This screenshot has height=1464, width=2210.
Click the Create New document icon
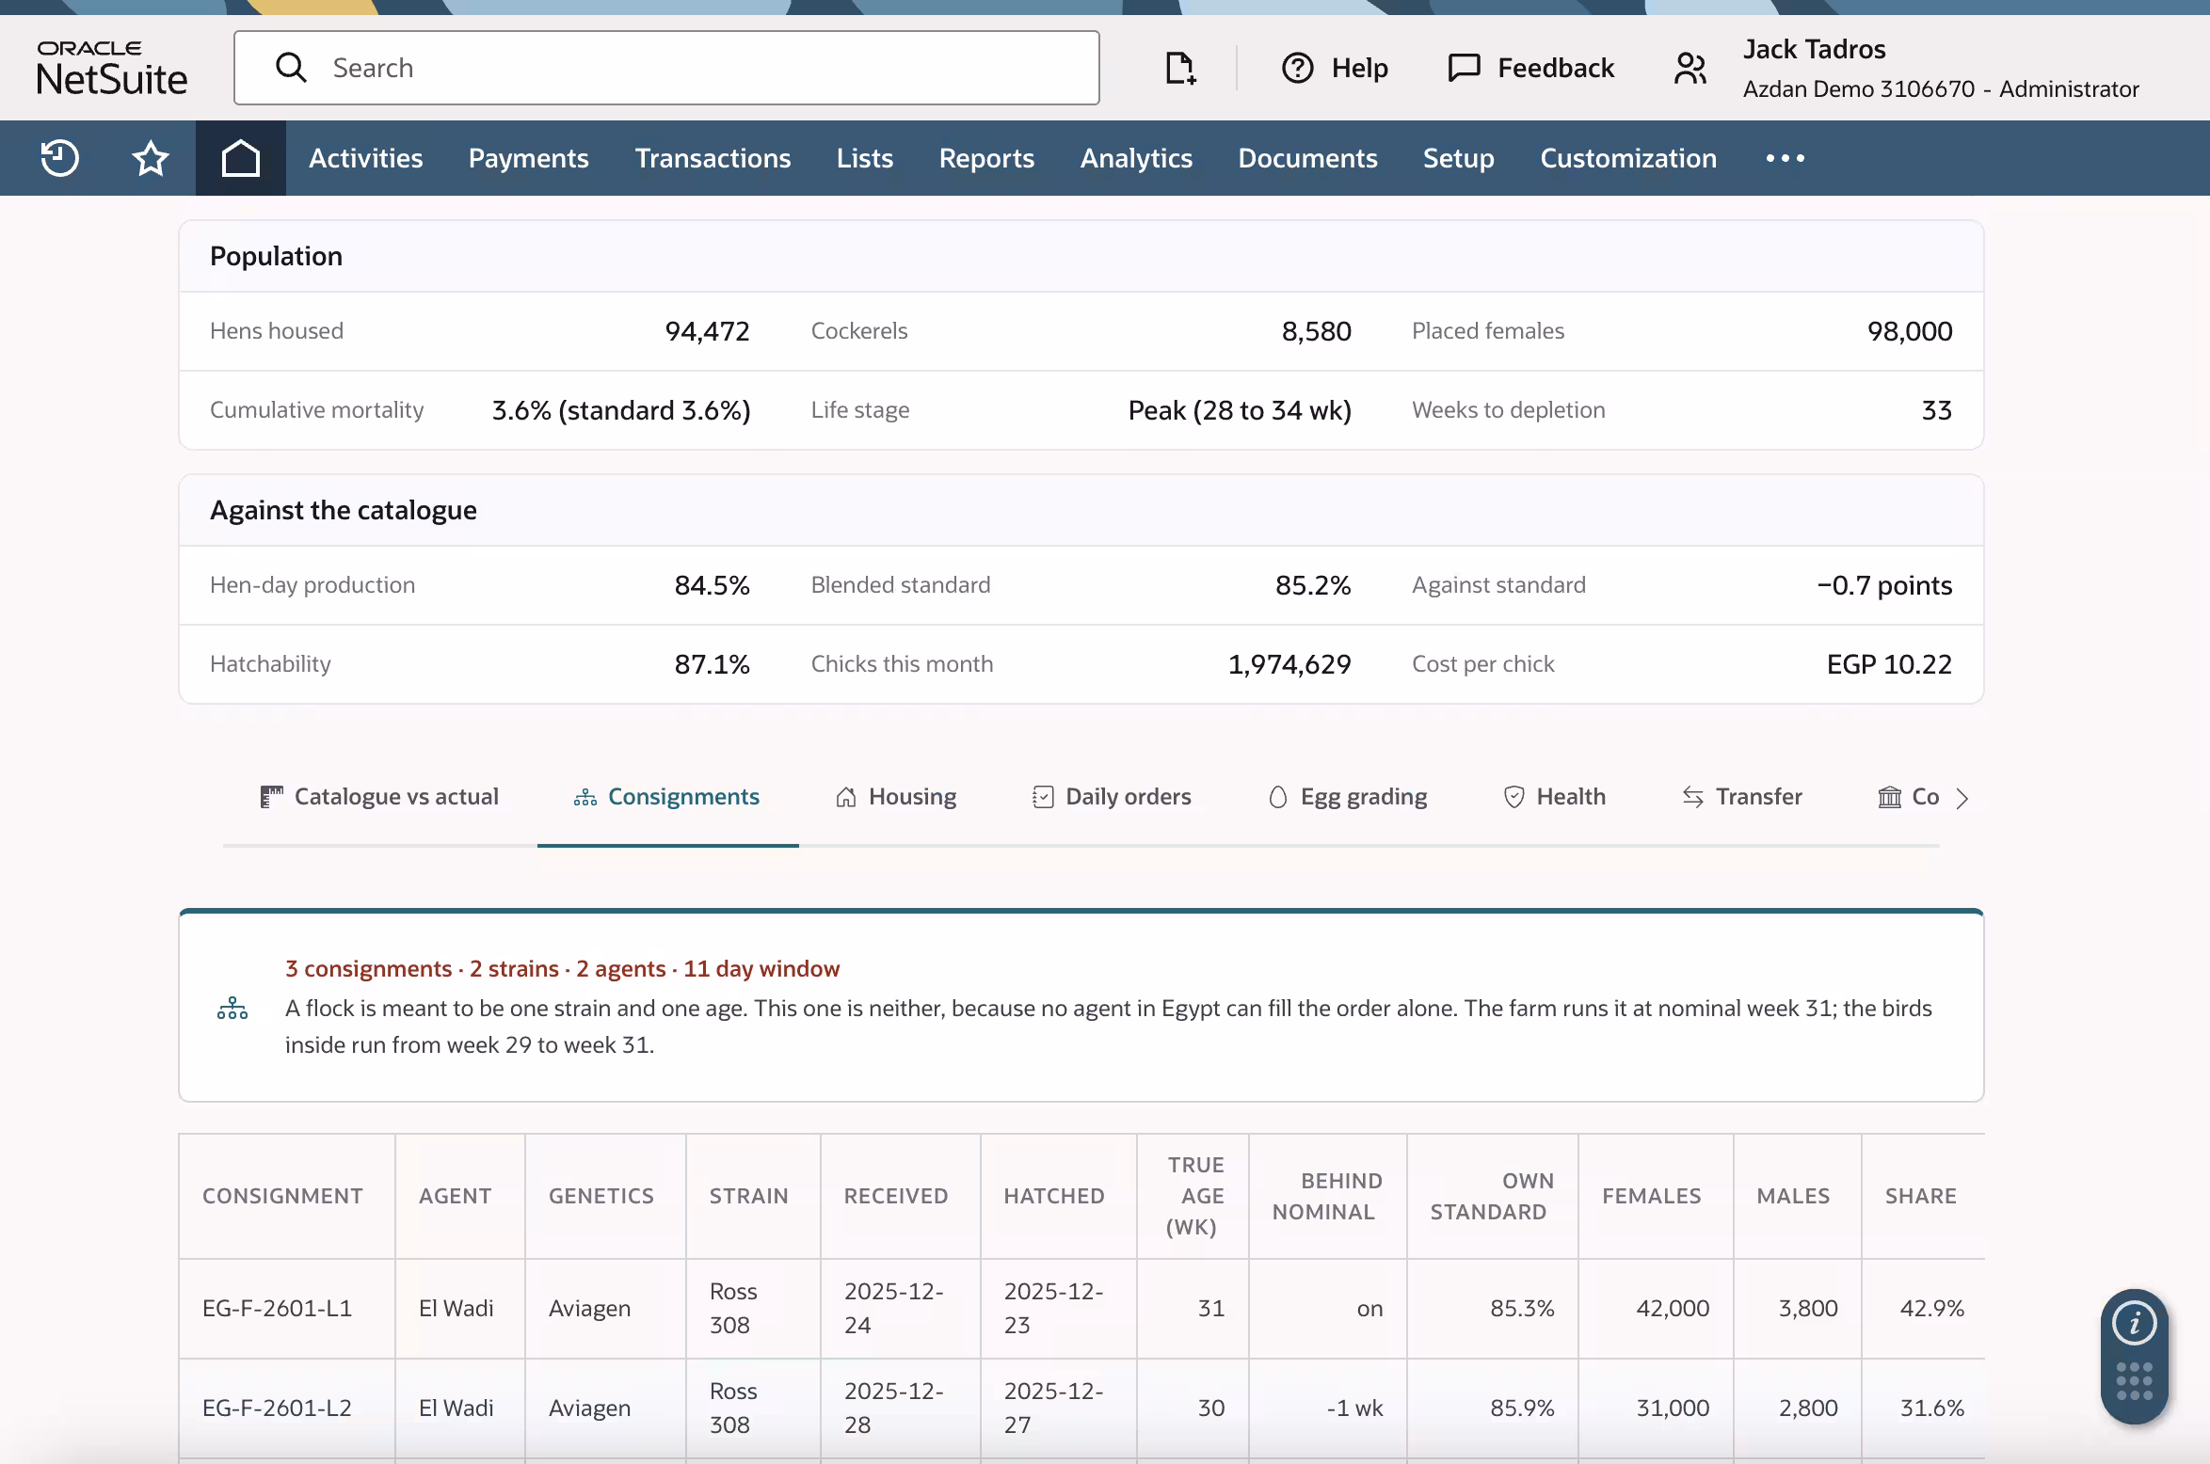tap(1180, 68)
